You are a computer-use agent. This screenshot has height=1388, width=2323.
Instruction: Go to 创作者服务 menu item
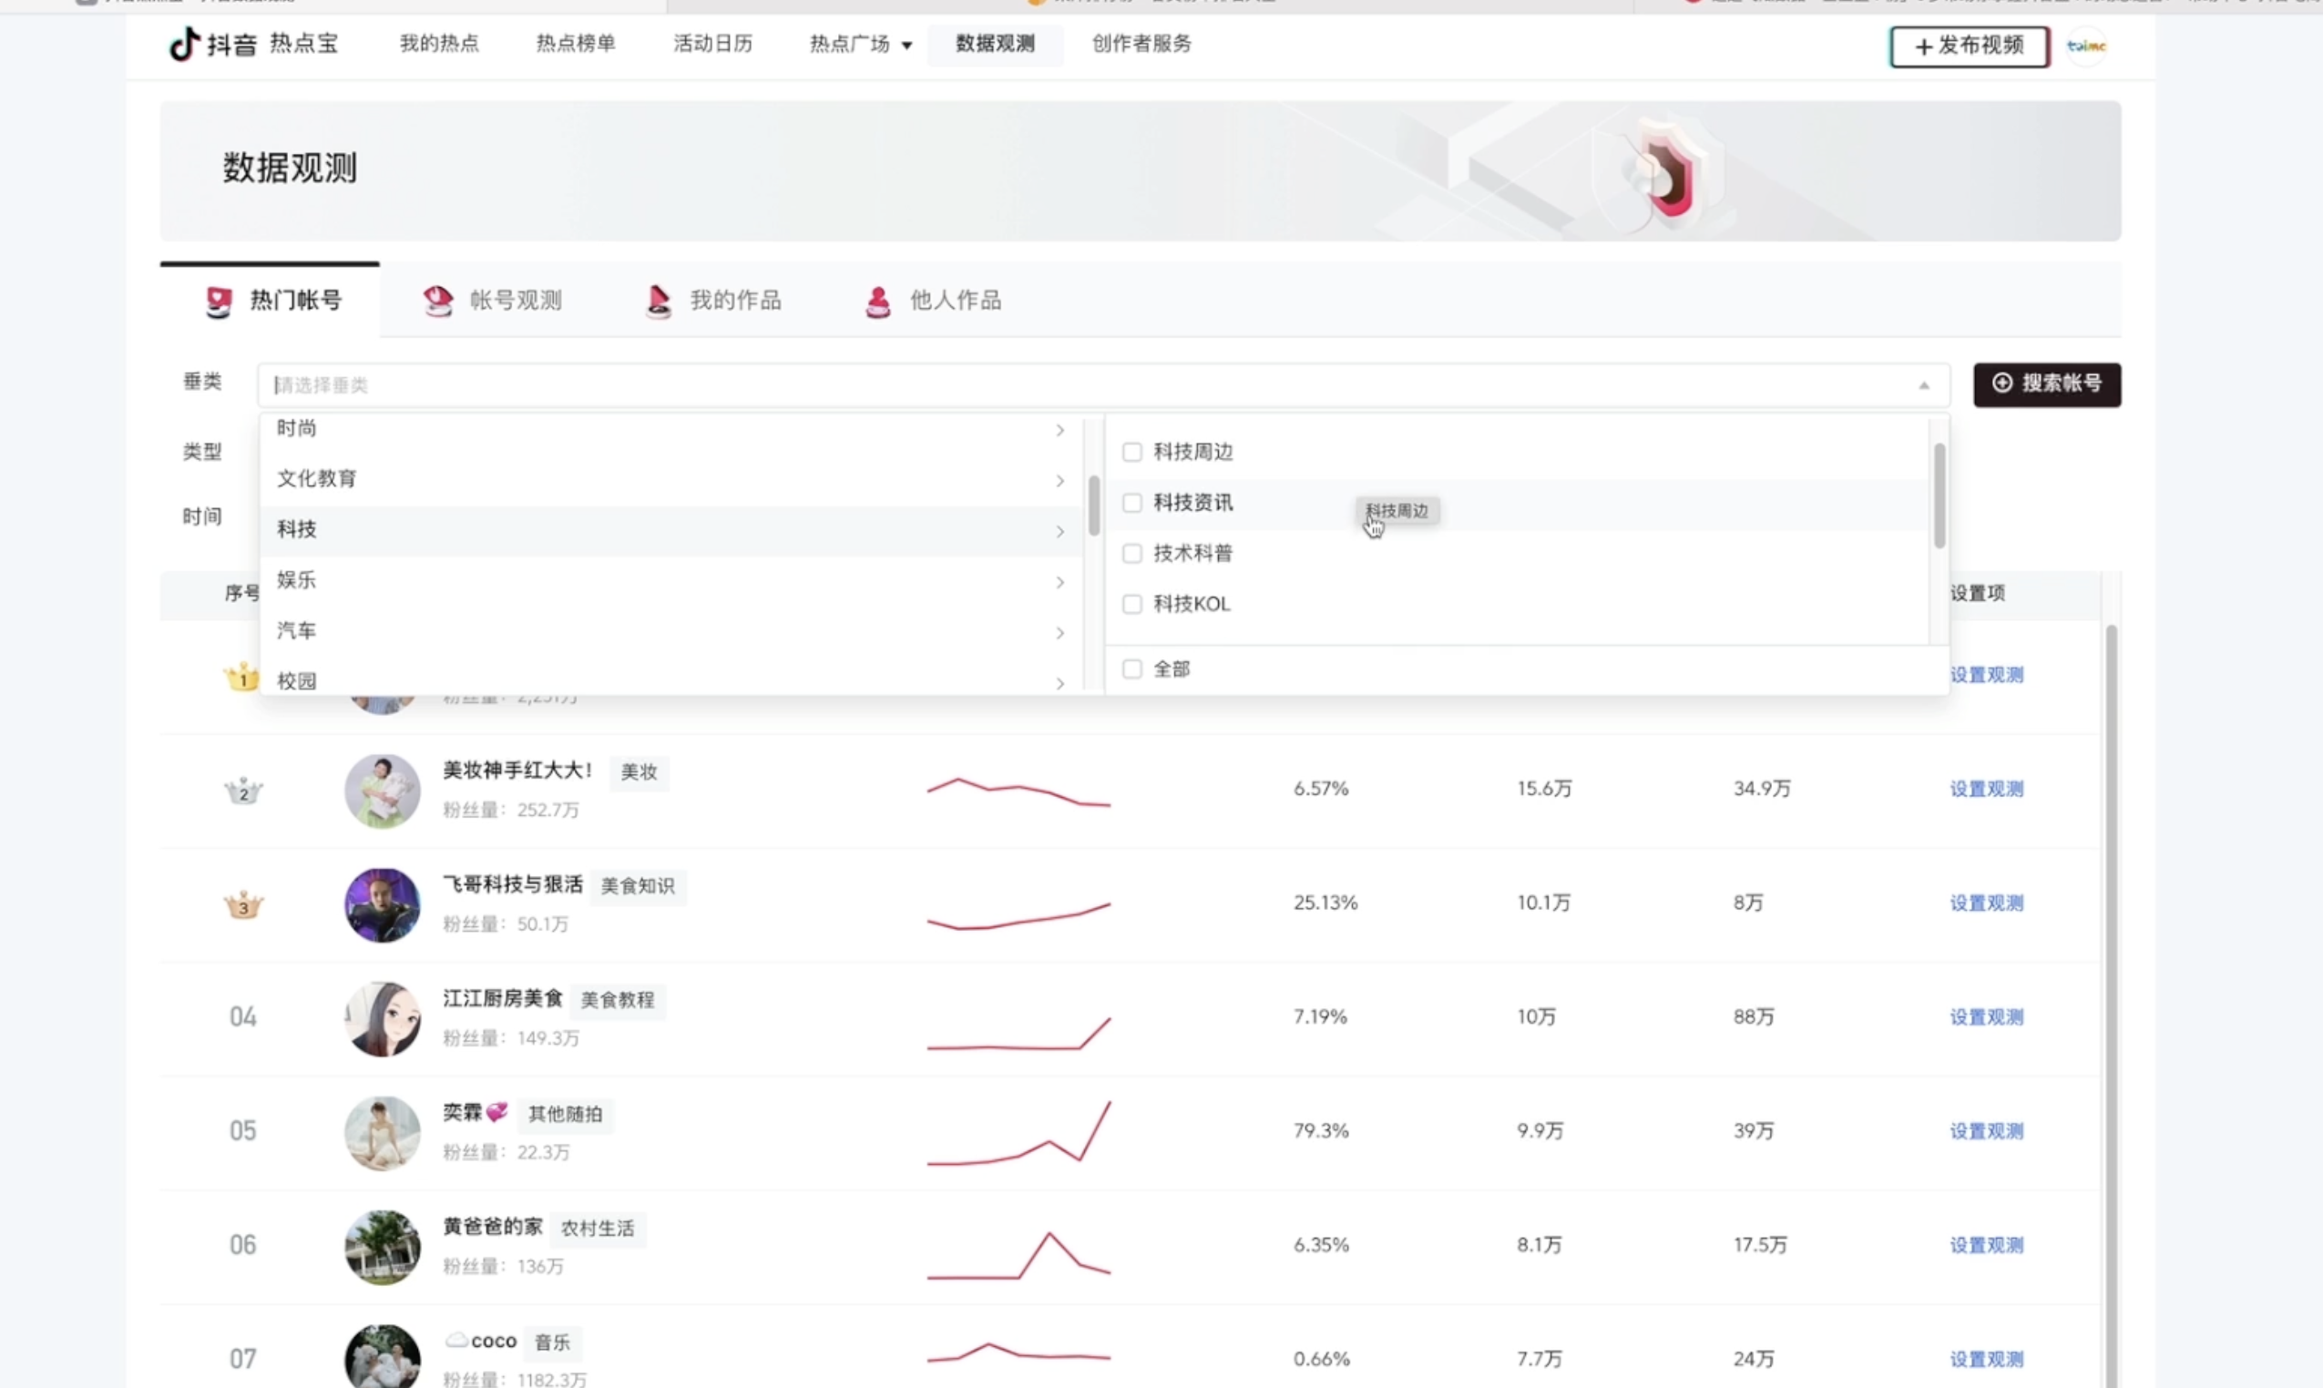click(x=1141, y=44)
